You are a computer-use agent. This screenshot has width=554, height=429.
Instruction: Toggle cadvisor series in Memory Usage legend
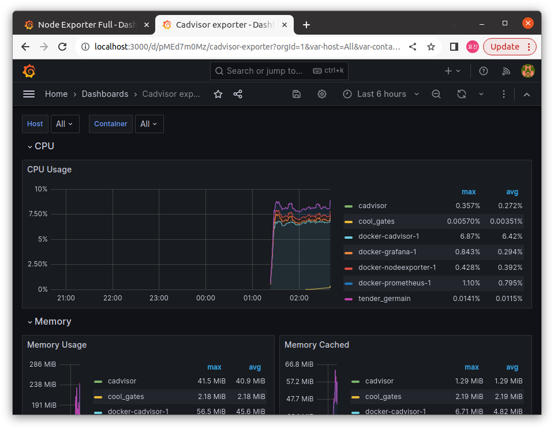pyautogui.click(x=122, y=381)
